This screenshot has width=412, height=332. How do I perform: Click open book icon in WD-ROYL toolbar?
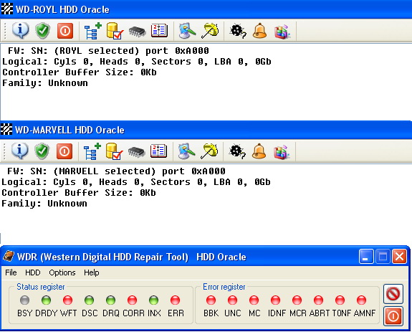(x=159, y=31)
